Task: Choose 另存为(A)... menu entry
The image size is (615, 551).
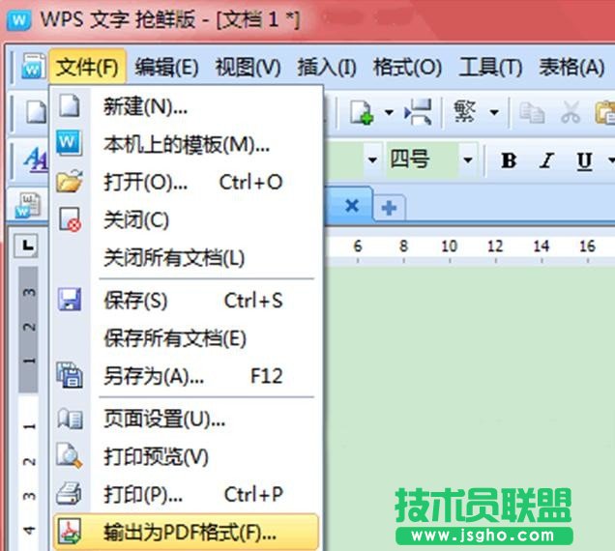Action: coord(185,376)
